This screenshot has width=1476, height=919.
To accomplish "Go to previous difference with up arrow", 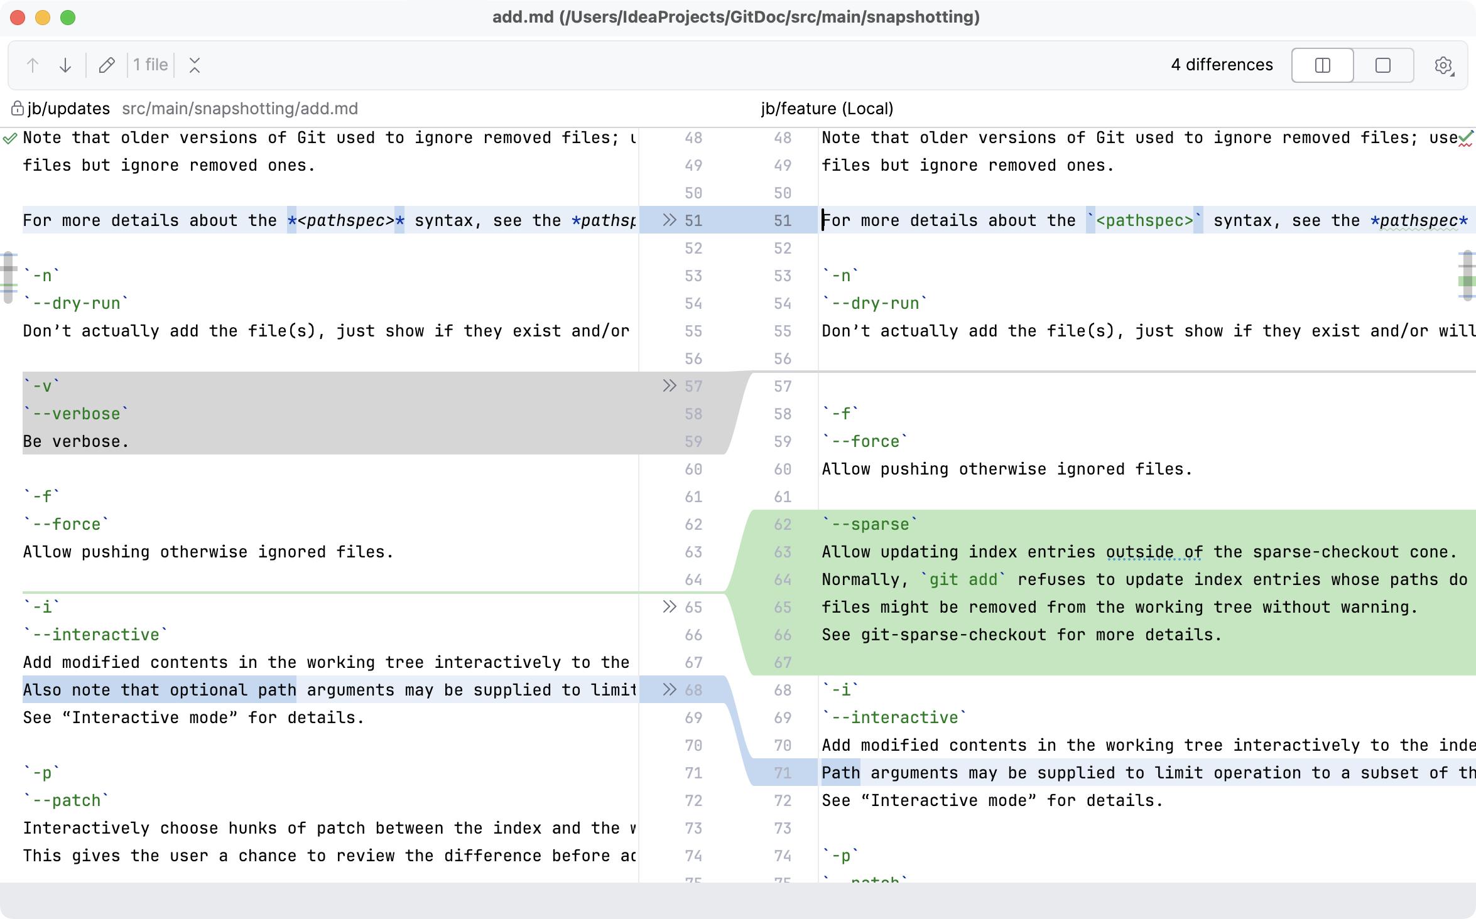I will click(33, 65).
